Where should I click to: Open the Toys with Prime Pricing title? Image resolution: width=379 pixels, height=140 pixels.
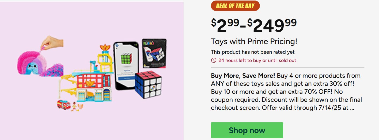click(x=254, y=42)
